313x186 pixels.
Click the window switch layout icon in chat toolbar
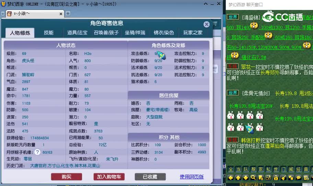pyautogui.click(x=268, y=178)
